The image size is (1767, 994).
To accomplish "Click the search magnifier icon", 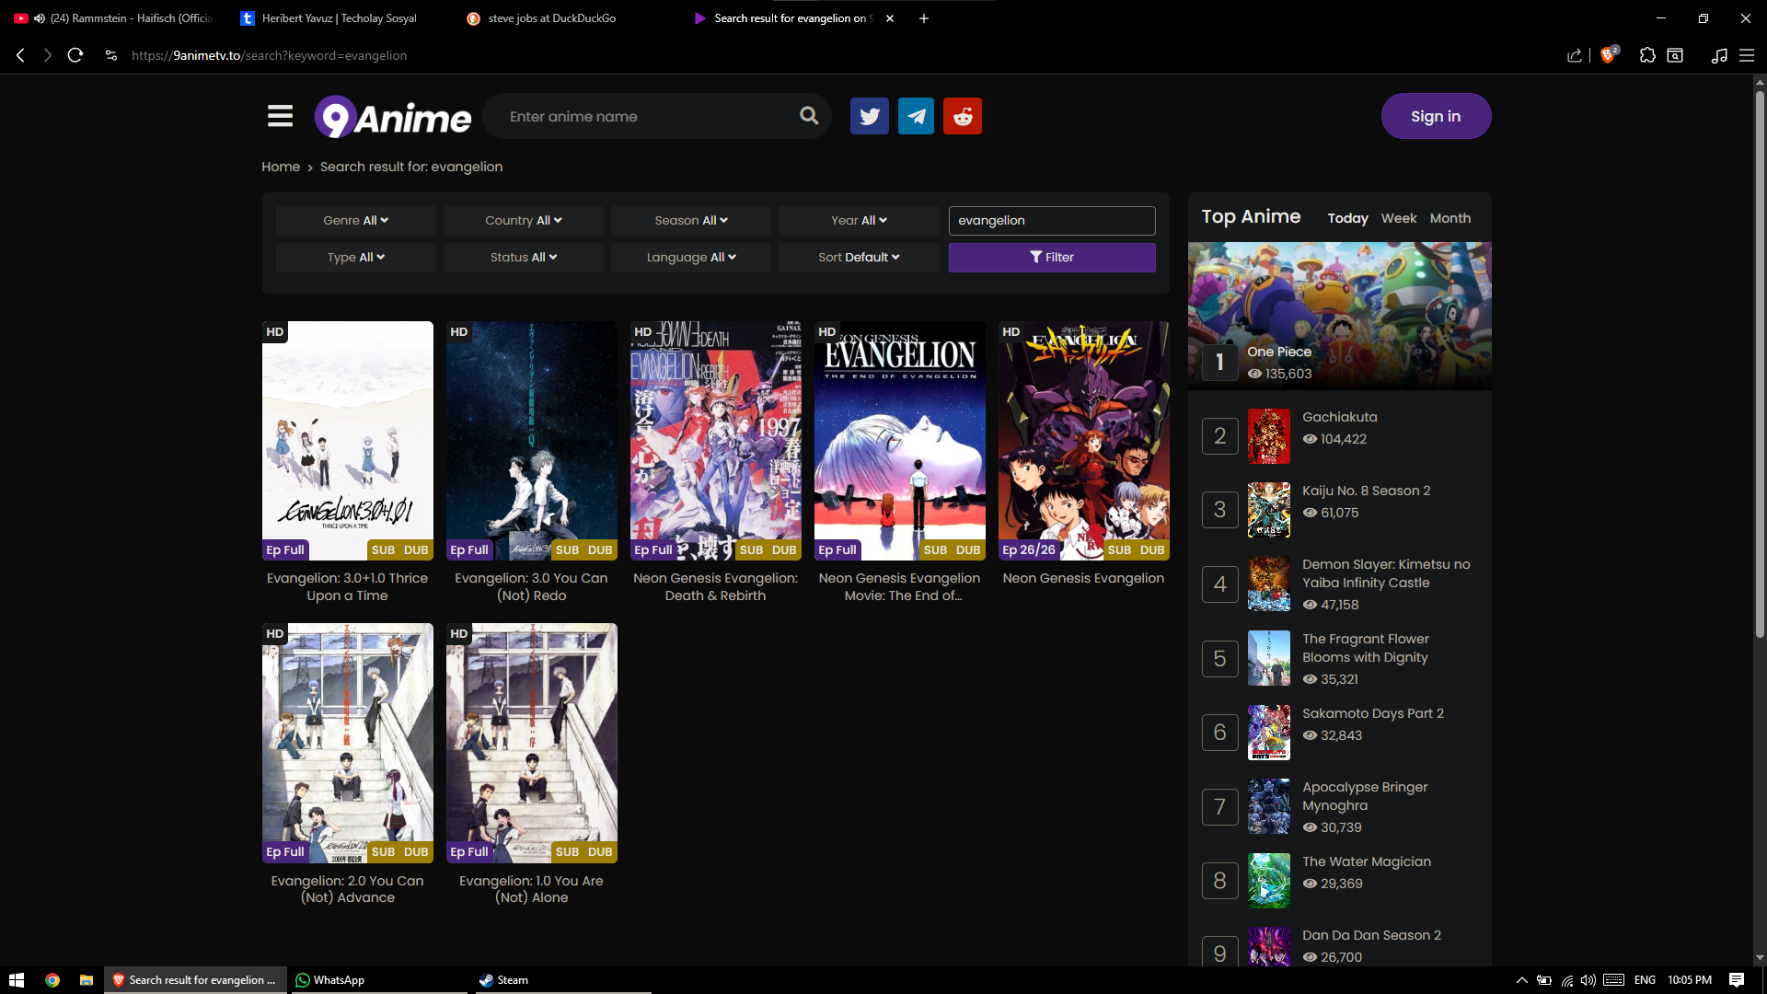I will 809,116.
